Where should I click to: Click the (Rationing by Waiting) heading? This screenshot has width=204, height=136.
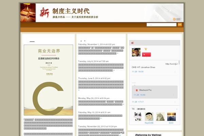[x=148, y=135]
